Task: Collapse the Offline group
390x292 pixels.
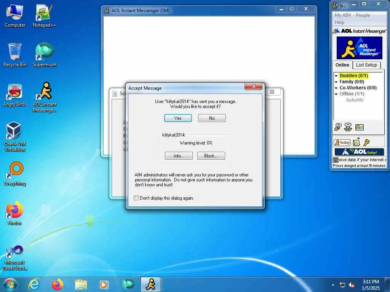Action: pos(336,94)
